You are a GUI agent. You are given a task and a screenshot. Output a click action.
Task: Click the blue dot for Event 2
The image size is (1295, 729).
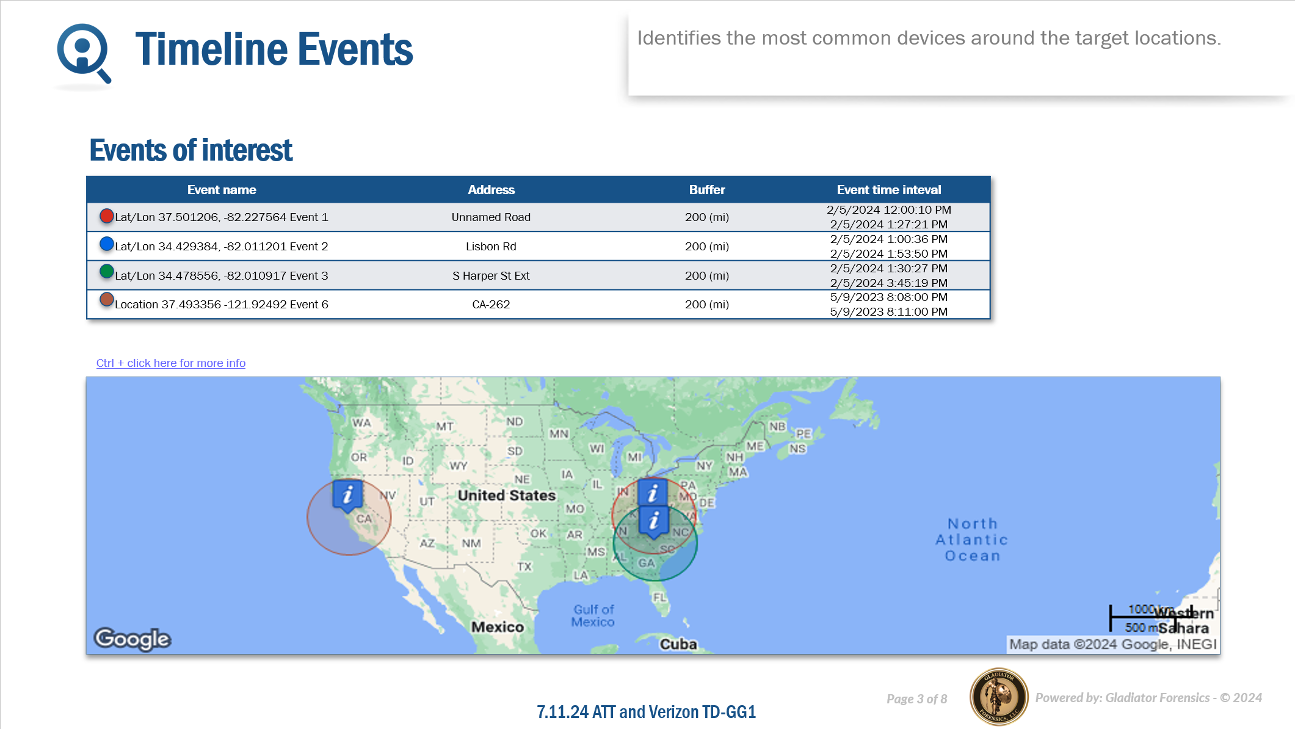[107, 244]
